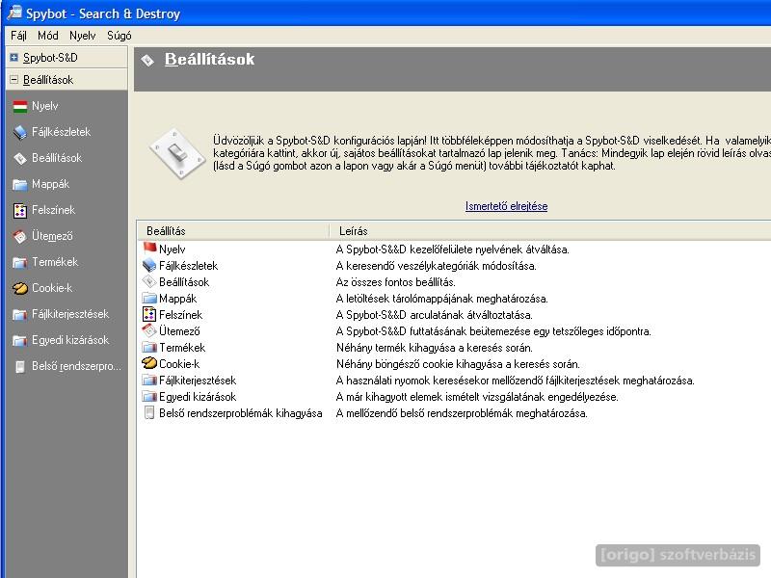
Task: Click the folder icon in Fájlkiterjesztések list row
Action: pyautogui.click(x=149, y=381)
